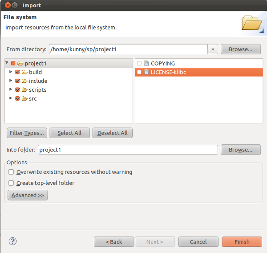Enable Overwrite existing resources without warning
Image resolution: width=267 pixels, height=253 pixels.
tap(11, 172)
